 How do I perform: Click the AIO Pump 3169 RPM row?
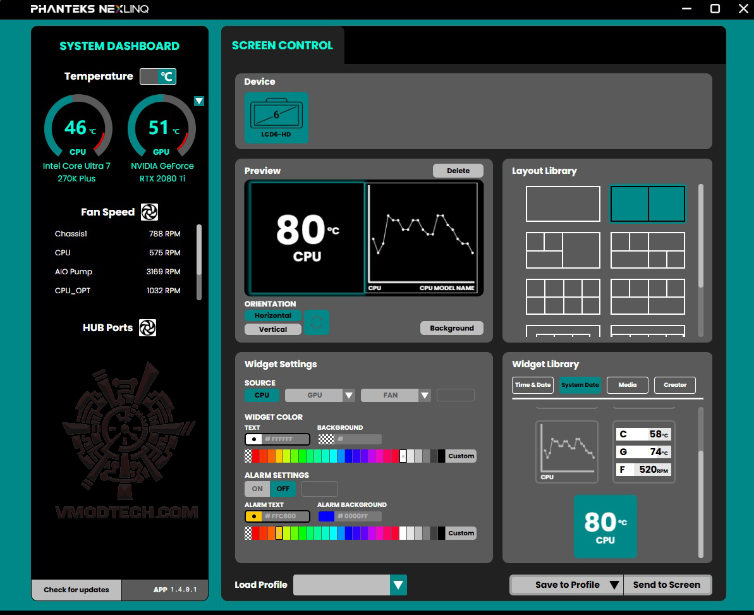118,272
